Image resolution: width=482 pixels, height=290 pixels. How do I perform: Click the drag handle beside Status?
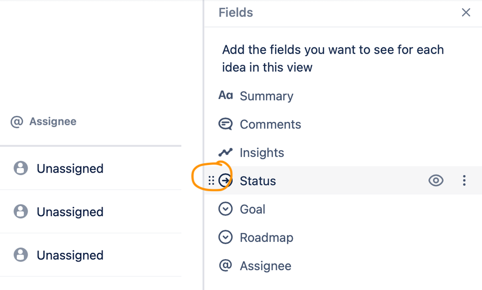(211, 181)
